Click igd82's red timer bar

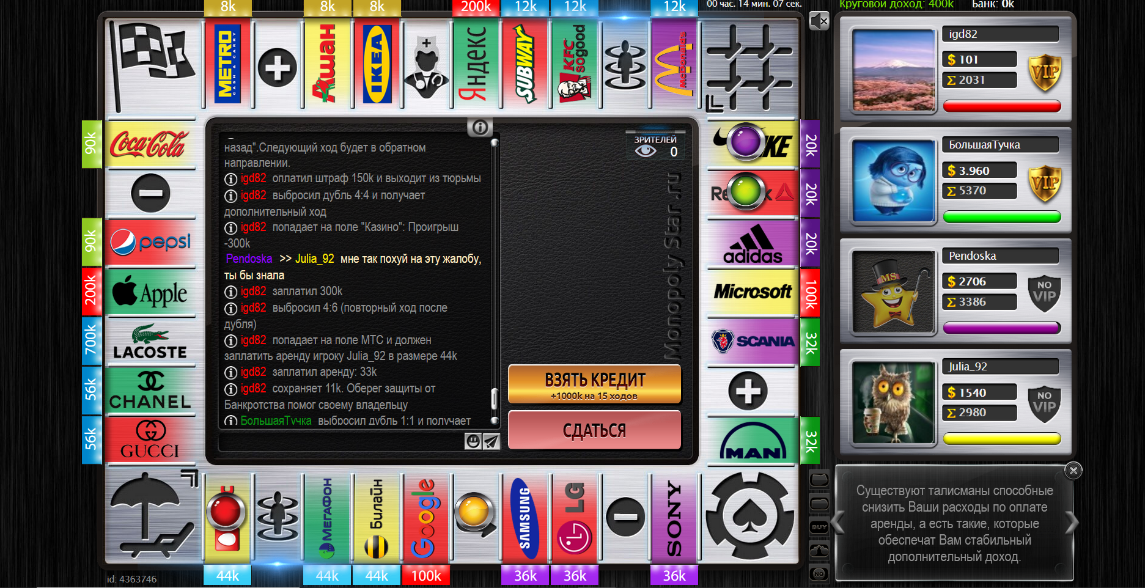(x=1001, y=106)
